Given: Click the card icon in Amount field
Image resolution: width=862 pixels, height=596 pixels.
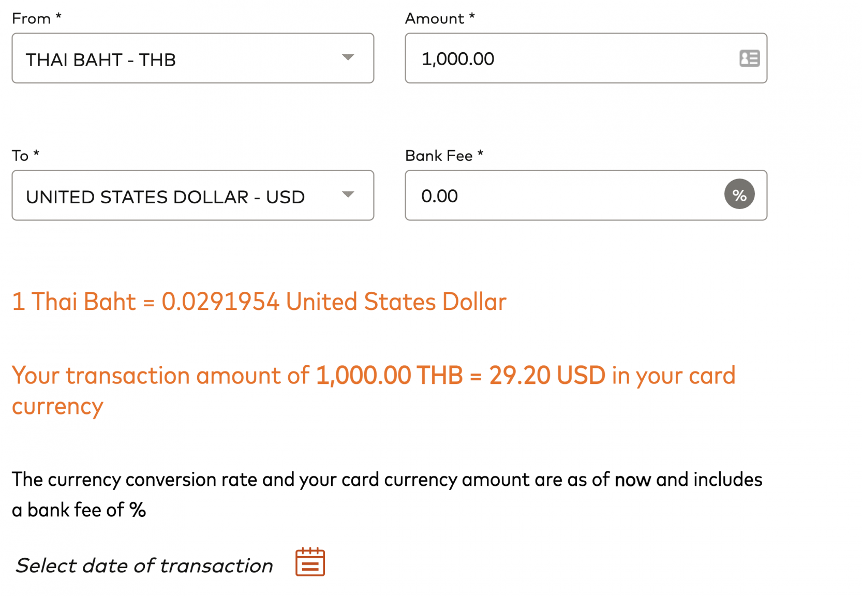Looking at the screenshot, I should (x=749, y=58).
